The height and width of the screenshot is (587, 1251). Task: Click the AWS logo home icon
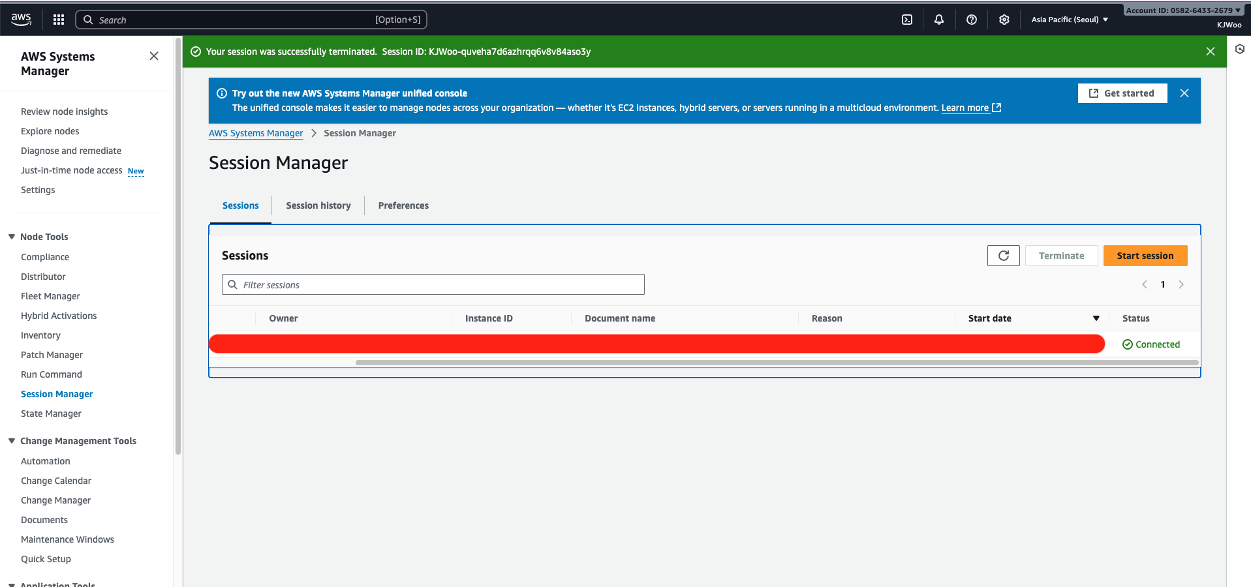point(21,20)
